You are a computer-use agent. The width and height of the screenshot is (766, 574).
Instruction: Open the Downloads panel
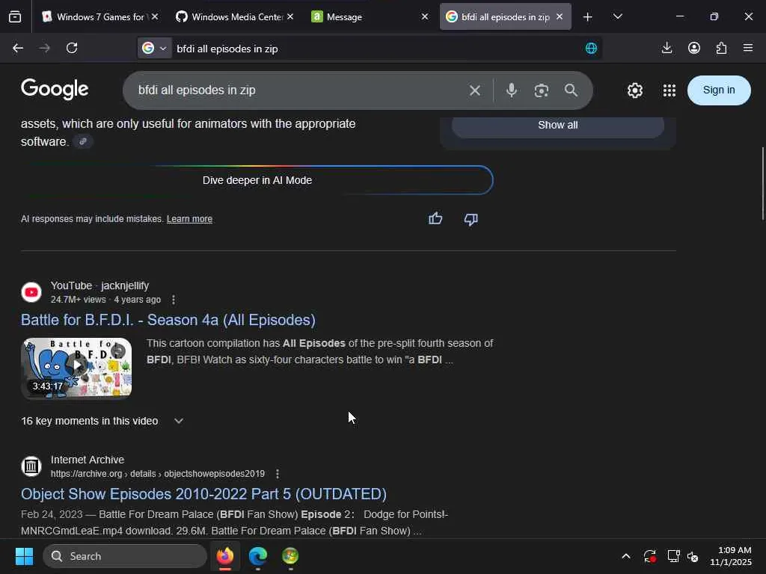point(667,48)
